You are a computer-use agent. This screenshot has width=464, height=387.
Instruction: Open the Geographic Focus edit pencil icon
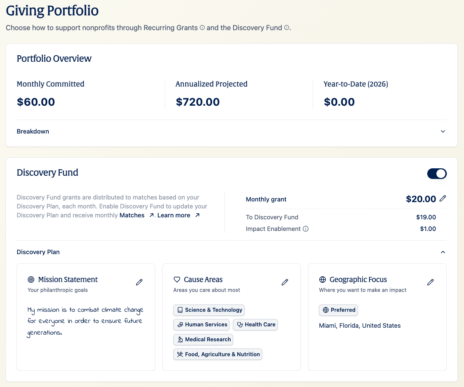coord(430,282)
